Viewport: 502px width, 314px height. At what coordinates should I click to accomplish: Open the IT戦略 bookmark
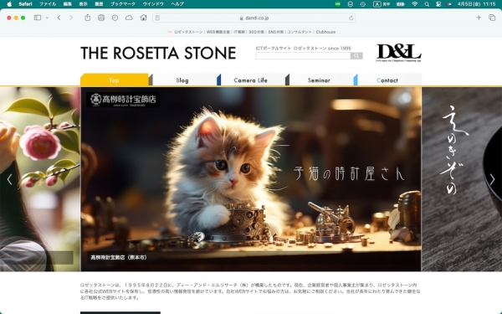239,32
